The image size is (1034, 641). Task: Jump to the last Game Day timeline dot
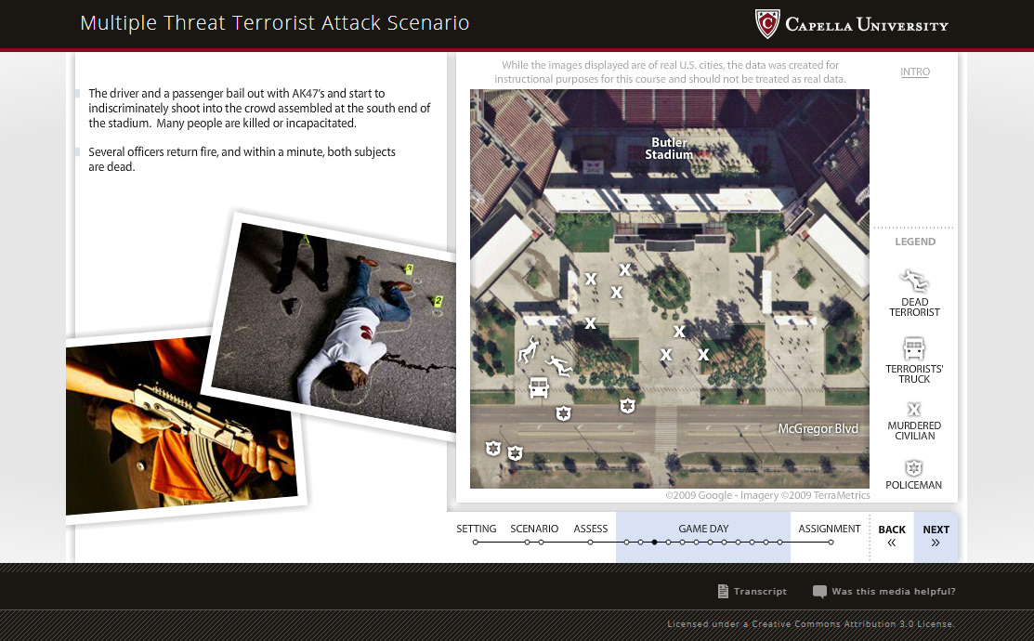coord(779,543)
